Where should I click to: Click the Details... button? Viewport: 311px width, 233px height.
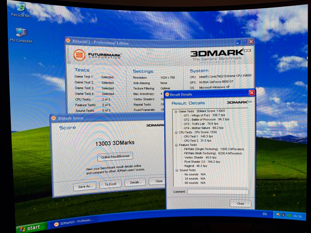(x=135, y=182)
